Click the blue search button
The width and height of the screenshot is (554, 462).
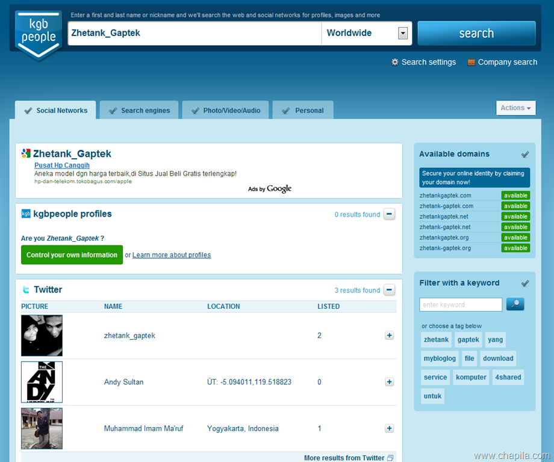point(477,33)
